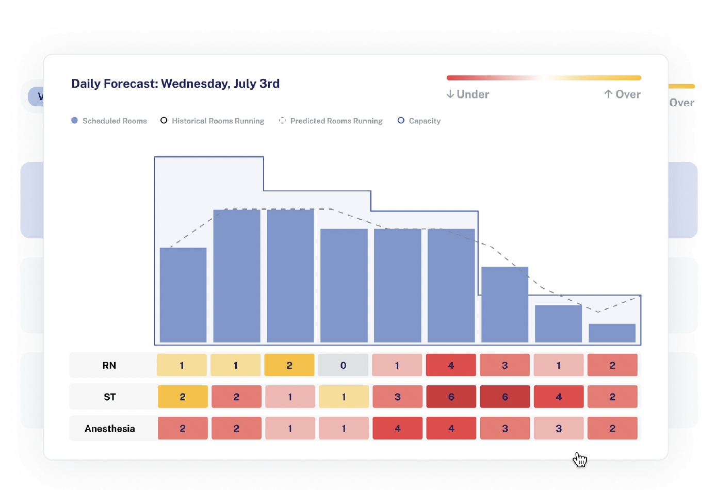
Task: Click the Daily Forecast title heading
Action: [x=175, y=84]
